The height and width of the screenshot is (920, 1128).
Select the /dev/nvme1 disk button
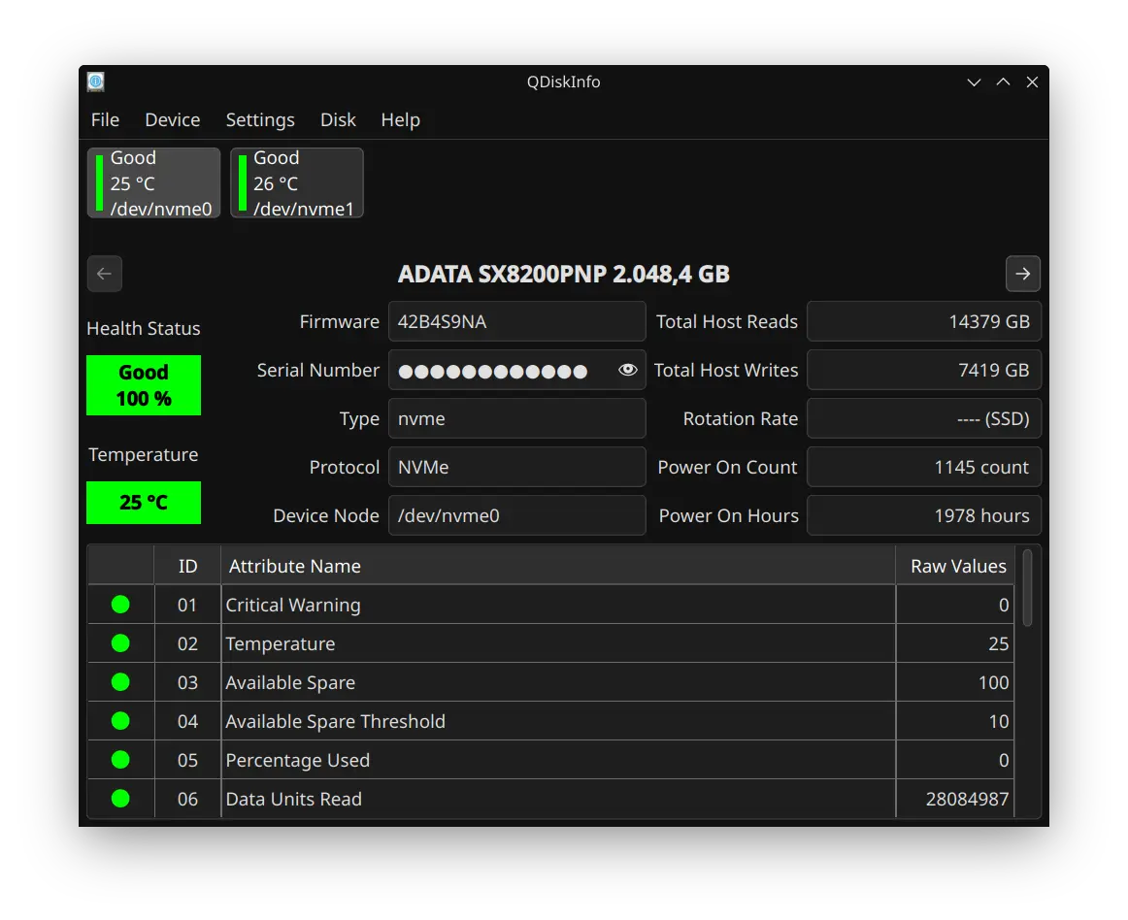point(297,182)
